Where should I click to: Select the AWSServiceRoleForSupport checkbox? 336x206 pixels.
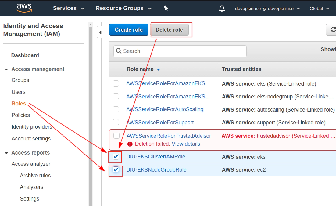[x=116, y=122]
